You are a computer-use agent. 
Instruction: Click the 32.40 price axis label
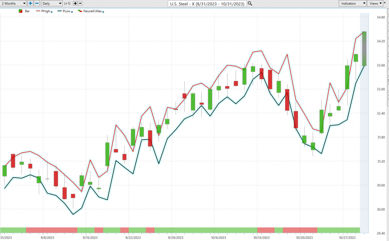[x=381, y=113]
